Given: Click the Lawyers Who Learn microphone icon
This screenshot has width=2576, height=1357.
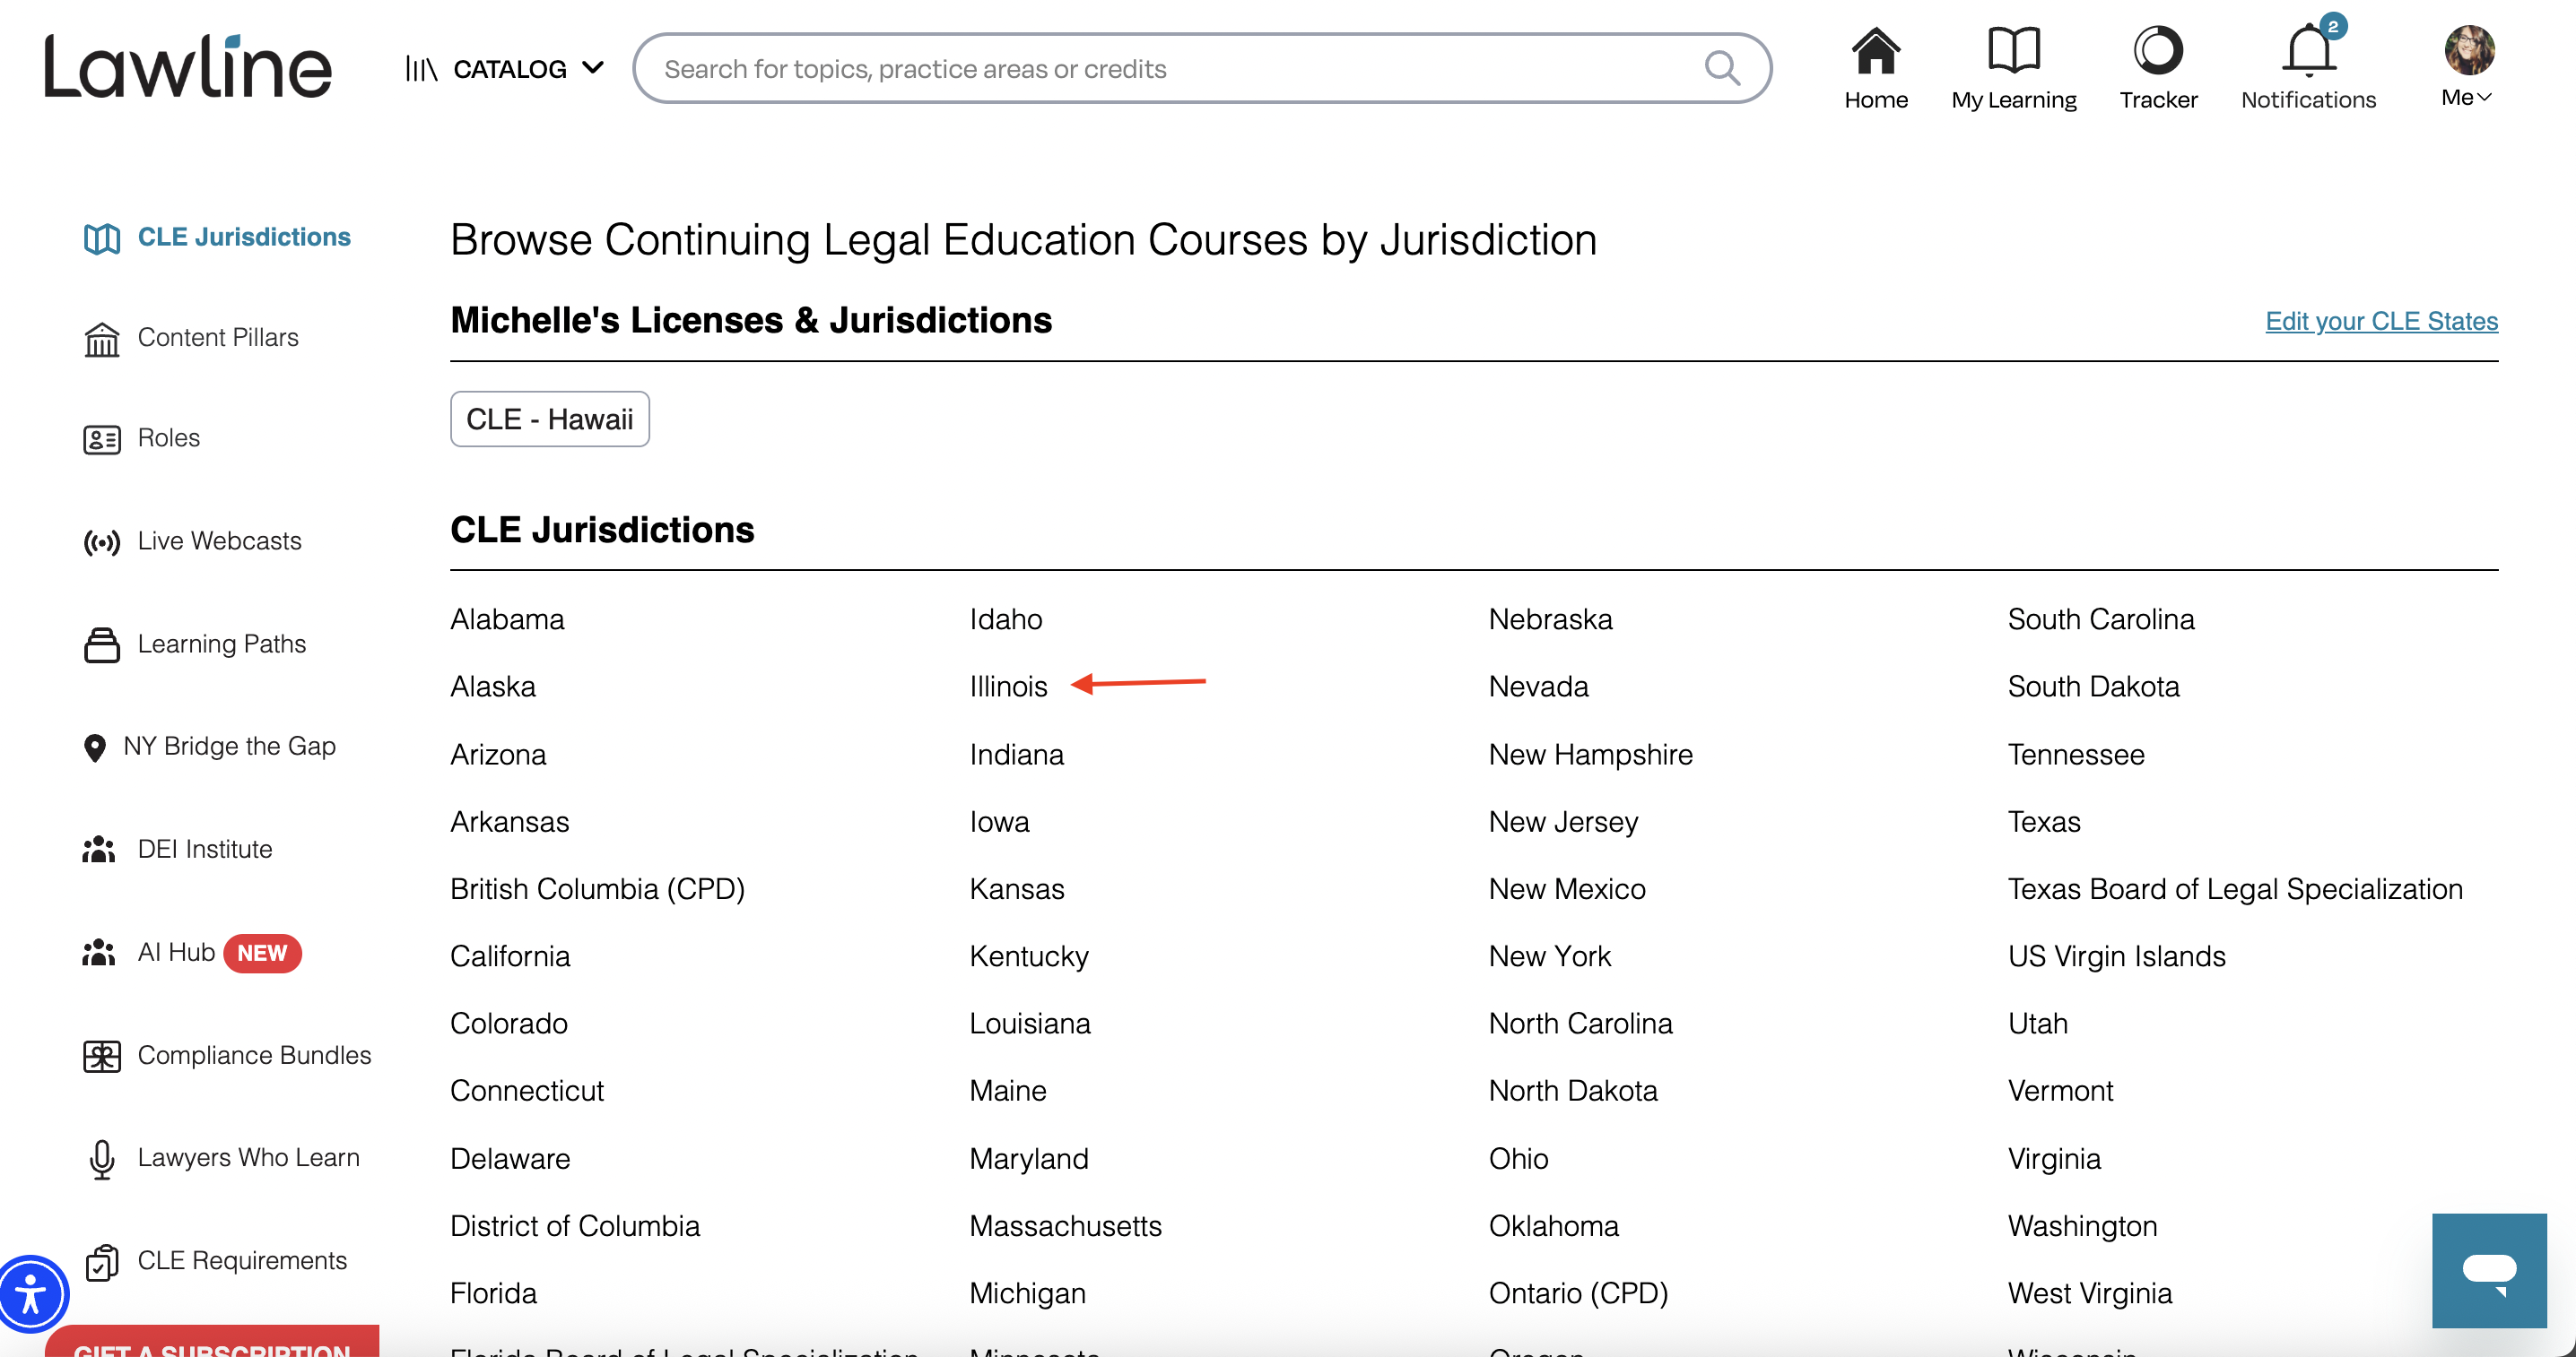Looking at the screenshot, I should [x=102, y=1159].
